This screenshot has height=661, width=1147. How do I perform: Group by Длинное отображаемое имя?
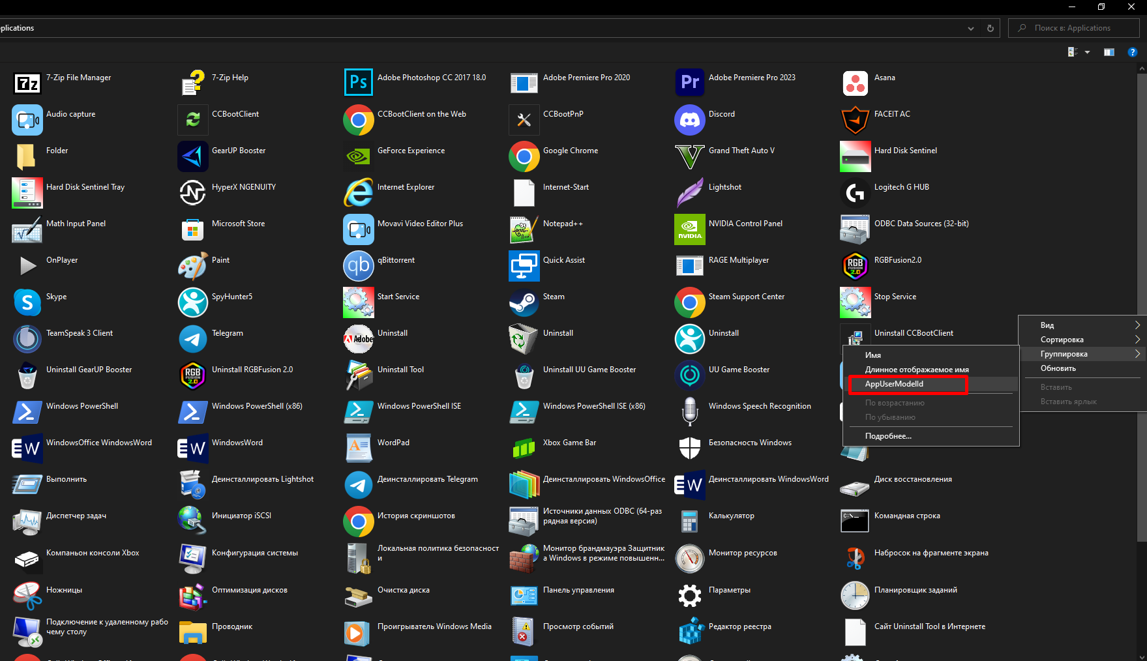[x=931, y=370]
